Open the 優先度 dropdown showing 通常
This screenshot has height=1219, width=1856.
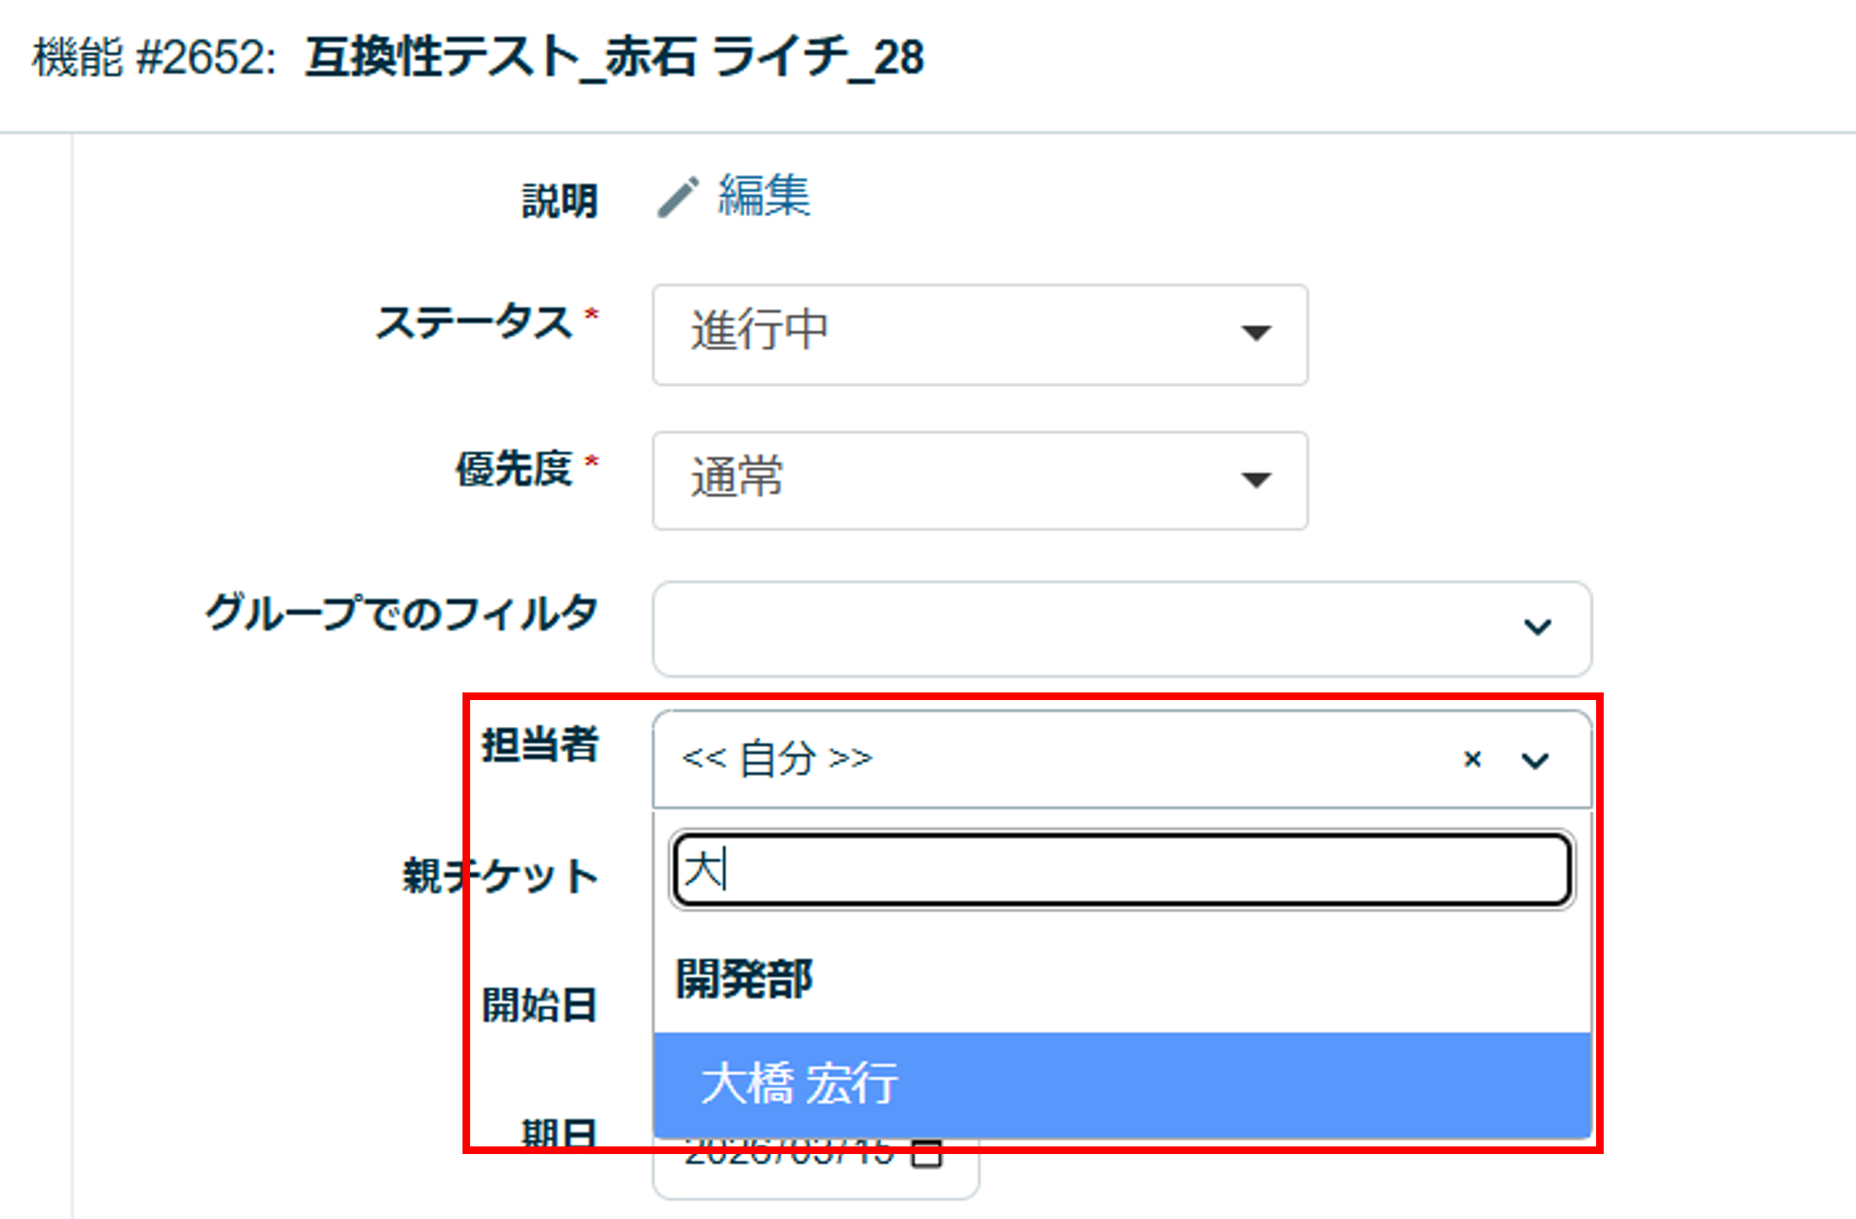[979, 481]
